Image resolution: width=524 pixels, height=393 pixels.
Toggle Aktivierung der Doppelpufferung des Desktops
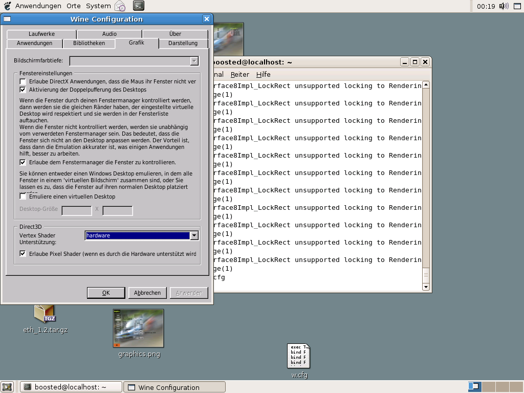click(x=23, y=90)
